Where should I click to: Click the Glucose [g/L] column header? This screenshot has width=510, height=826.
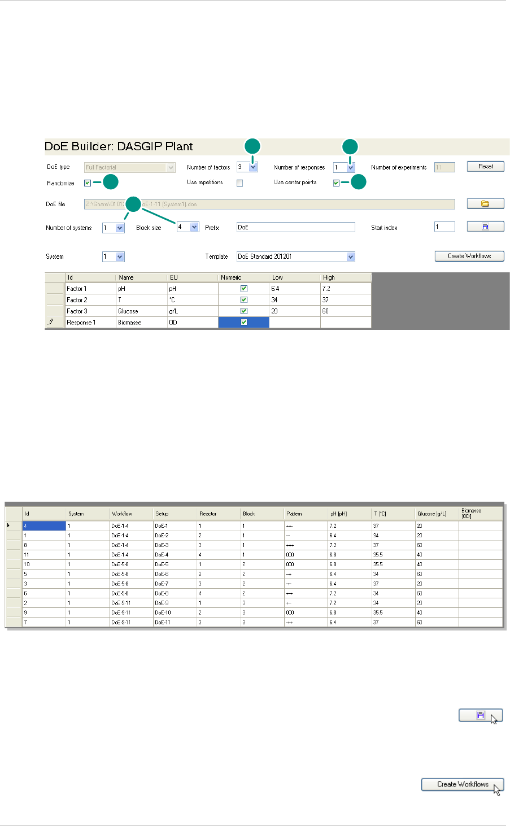click(437, 514)
